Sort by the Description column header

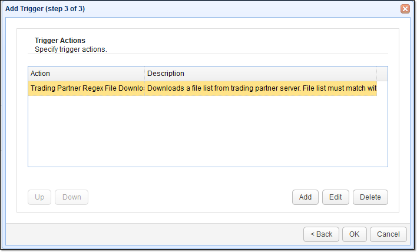click(x=260, y=74)
